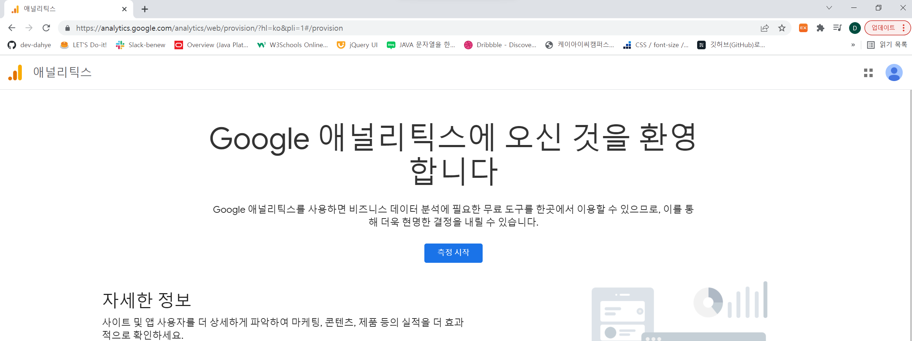Expand the hidden bookmarks chevron
912x341 pixels.
tap(853, 45)
